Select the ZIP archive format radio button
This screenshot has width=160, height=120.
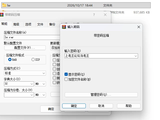click(x=33, y=59)
